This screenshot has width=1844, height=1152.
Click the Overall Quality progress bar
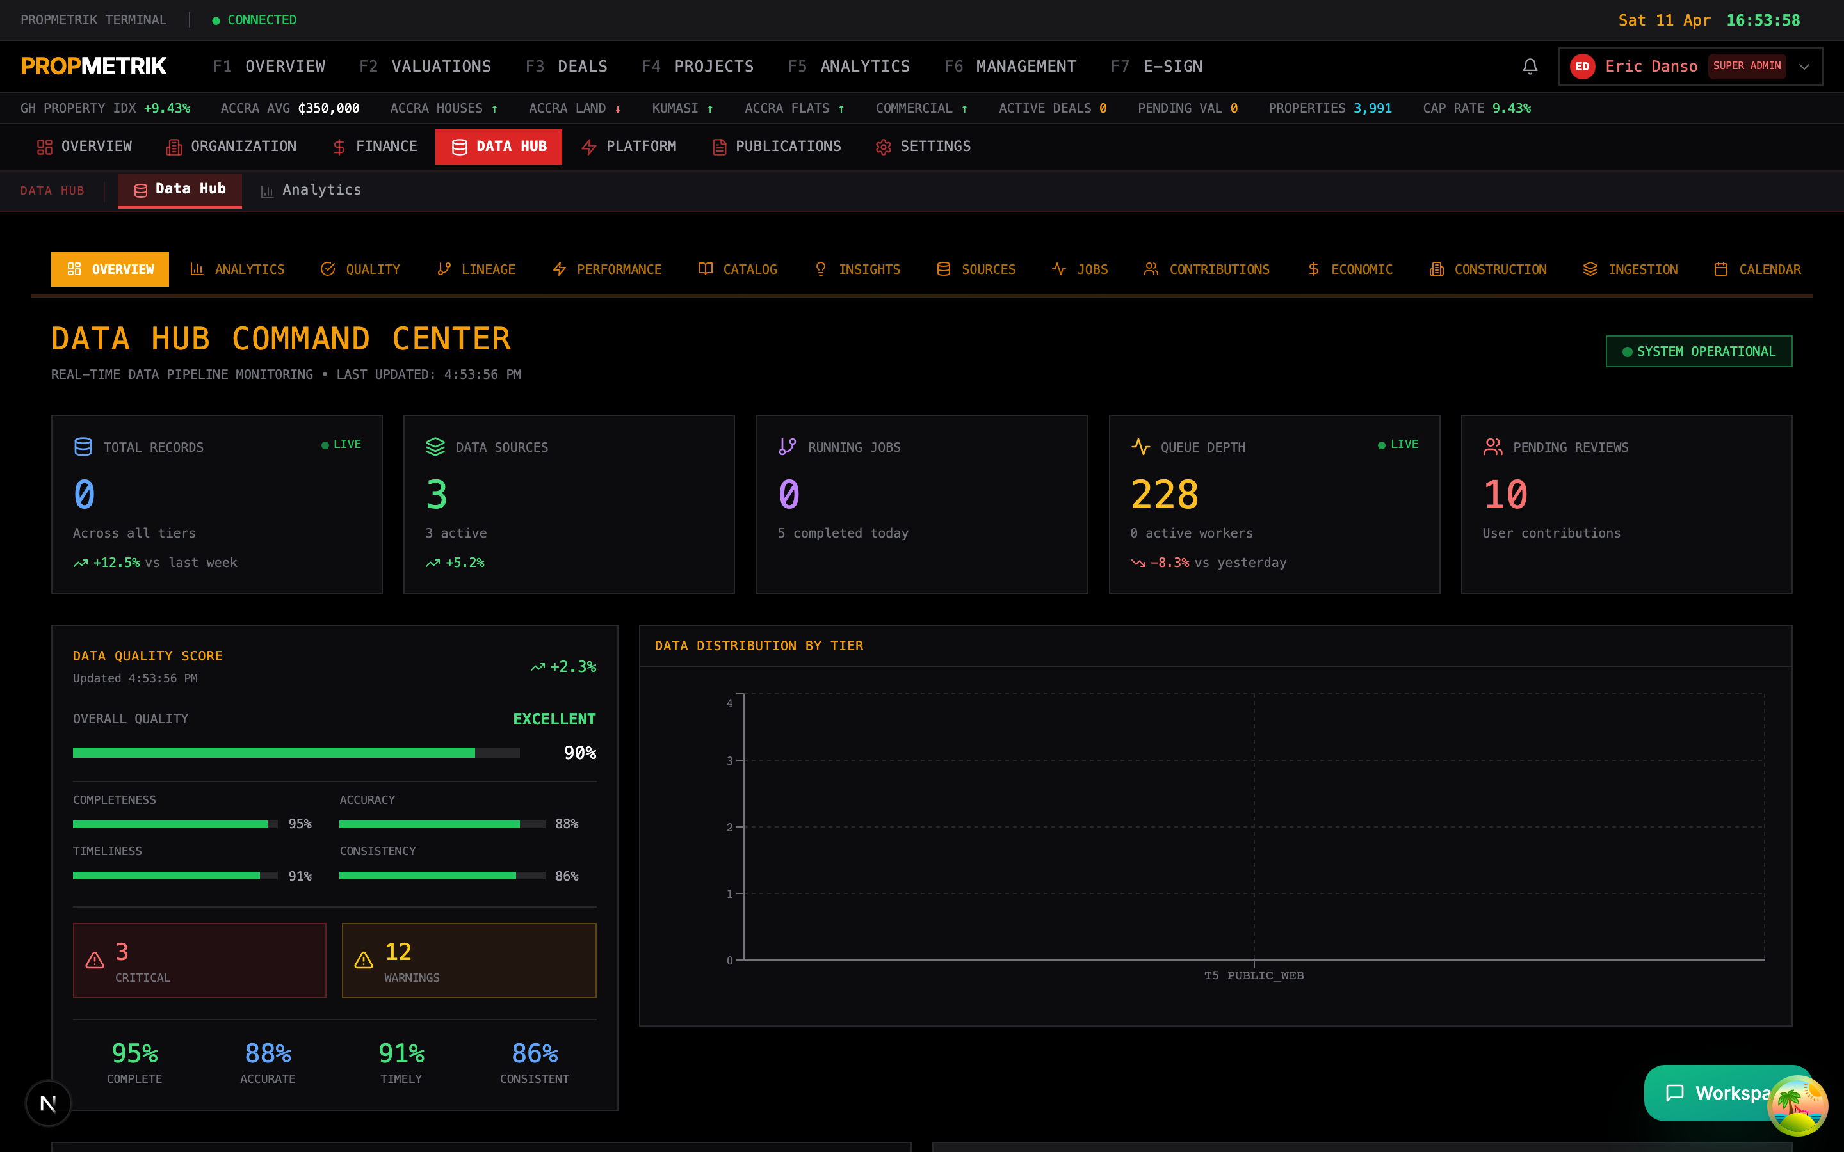[x=296, y=753]
